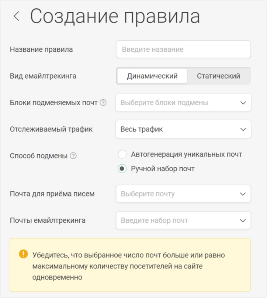Click the Название правила field label
Viewport: 267px width, 298px height.
41,49
